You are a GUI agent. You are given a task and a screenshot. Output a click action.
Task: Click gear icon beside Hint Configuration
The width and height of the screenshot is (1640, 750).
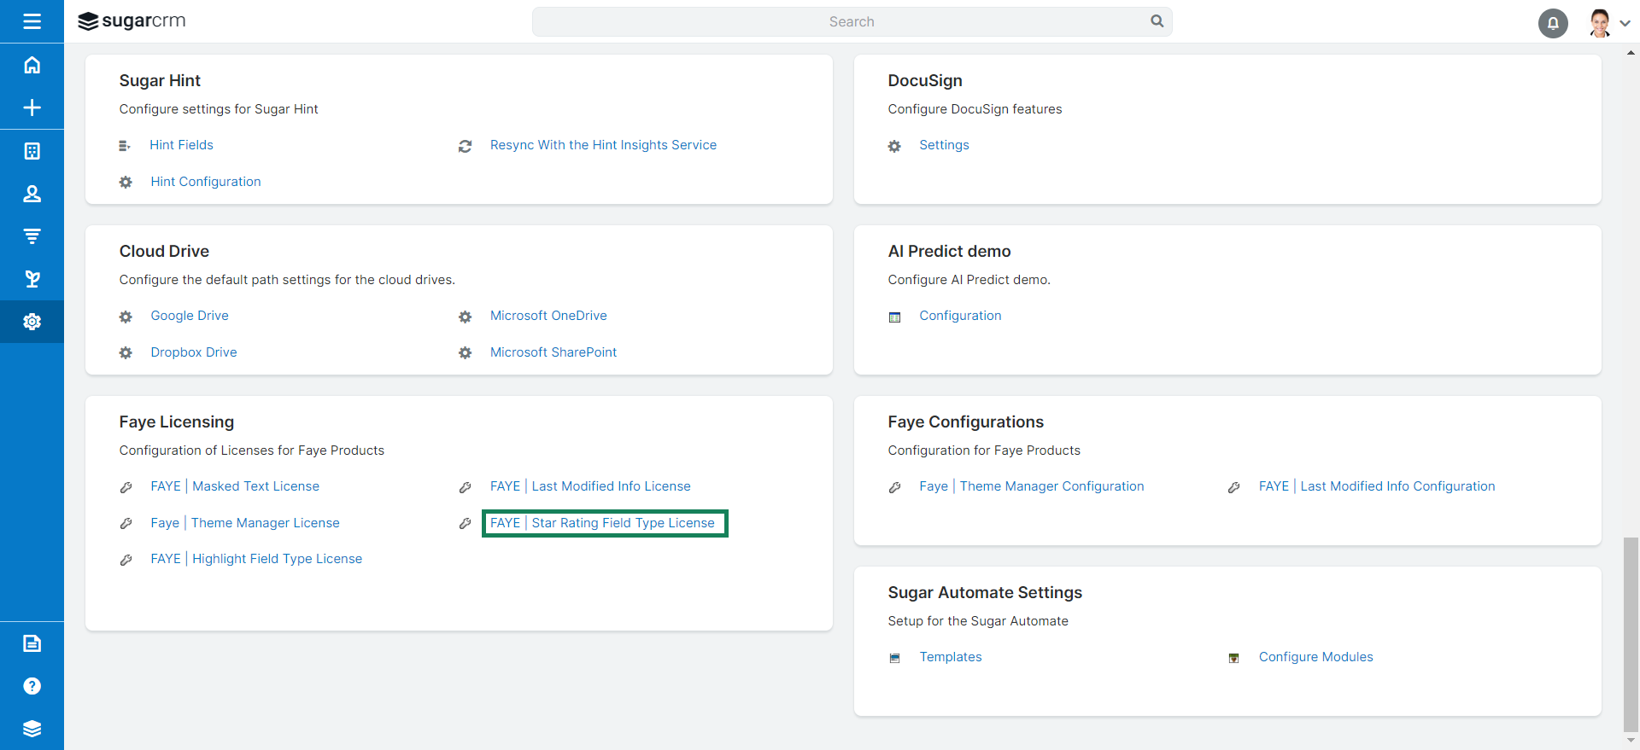[x=126, y=183]
